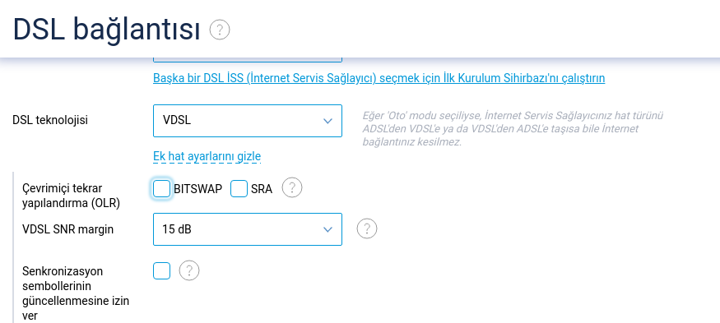
Task: Tick the SRA checkbox
Action: coord(239,188)
